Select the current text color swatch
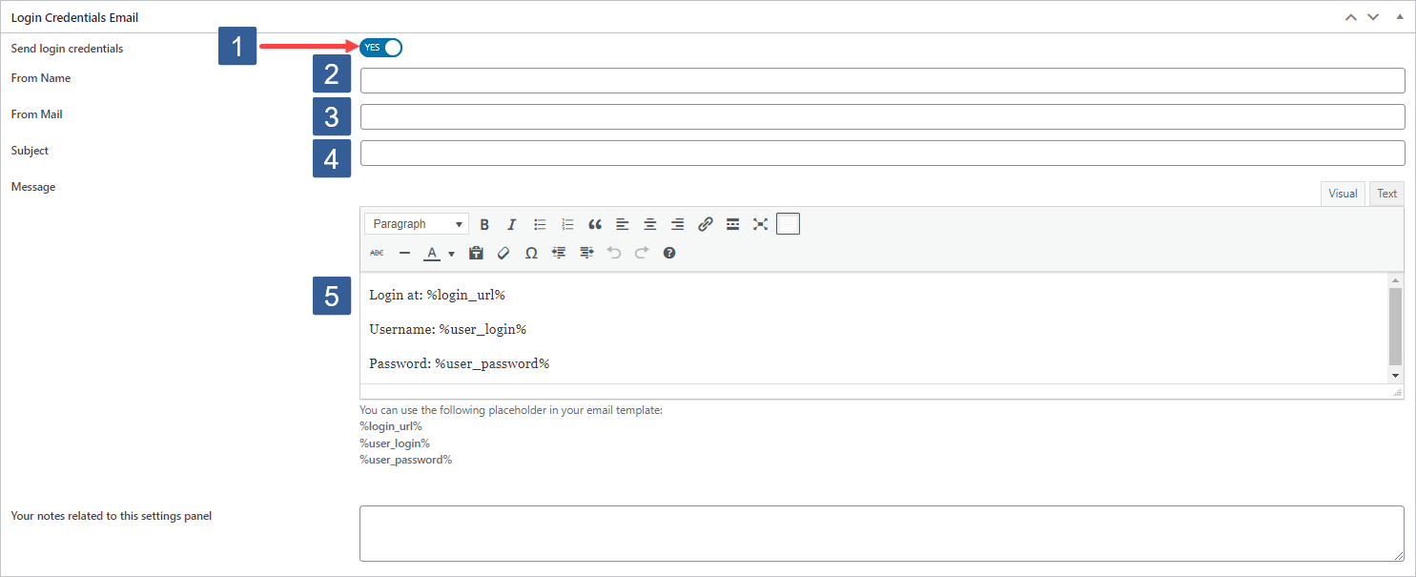This screenshot has height=577, width=1416. tap(431, 252)
